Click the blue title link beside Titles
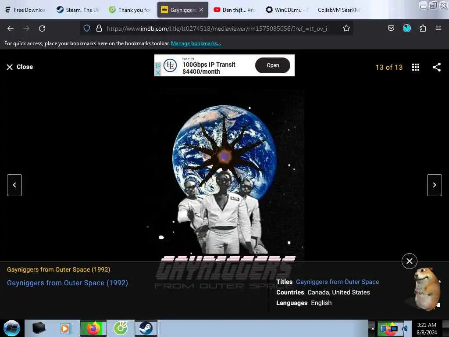This screenshot has width=449, height=337. pyautogui.click(x=337, y=282)
